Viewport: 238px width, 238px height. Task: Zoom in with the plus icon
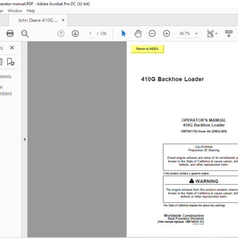[166, 33]
